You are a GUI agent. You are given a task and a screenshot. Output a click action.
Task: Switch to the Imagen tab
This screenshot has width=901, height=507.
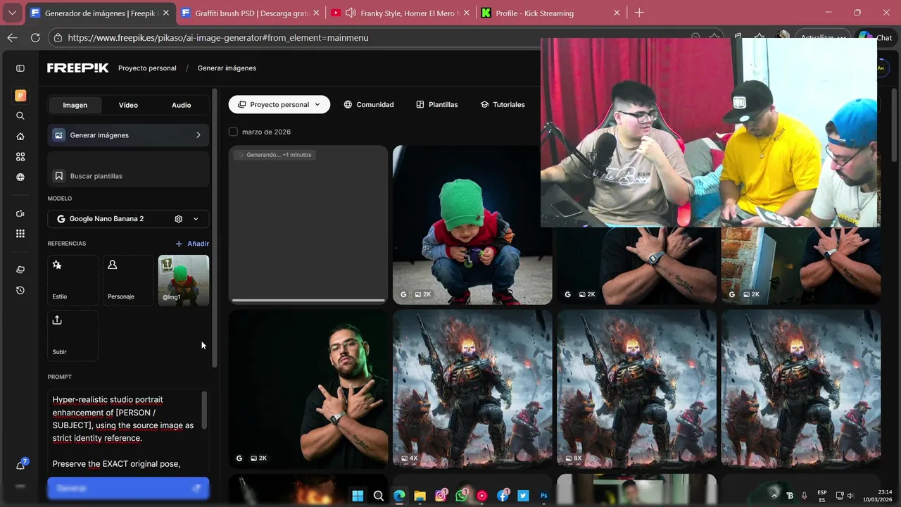click(75, 105)
